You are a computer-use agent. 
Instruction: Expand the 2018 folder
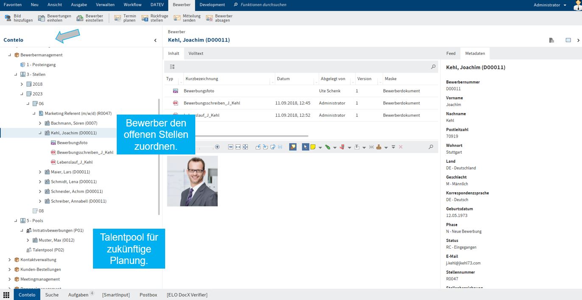22,84
